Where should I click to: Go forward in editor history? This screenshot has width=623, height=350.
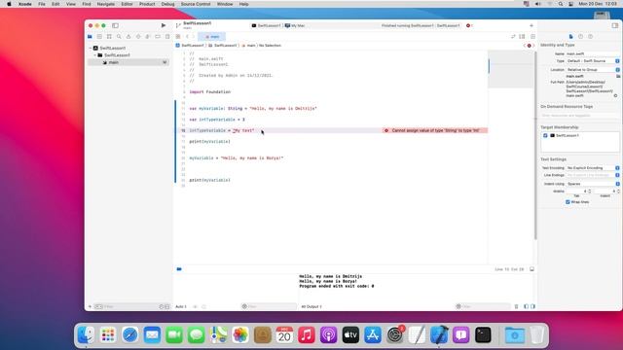click(194, 37)
